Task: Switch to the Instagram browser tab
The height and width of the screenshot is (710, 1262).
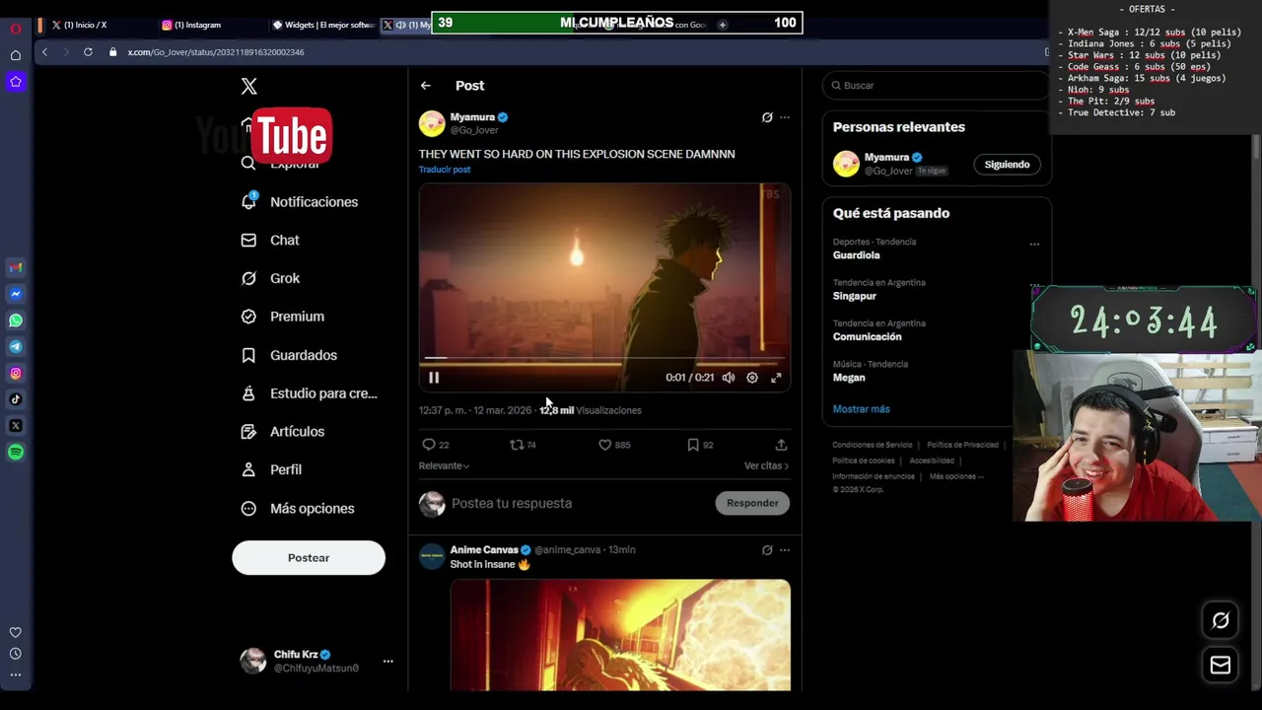Action: [x=197, y=25]
